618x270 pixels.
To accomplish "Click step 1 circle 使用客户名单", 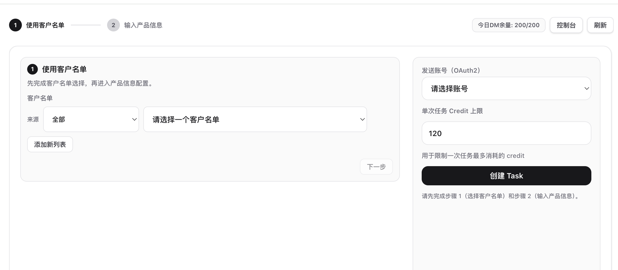I will tap(15, 25).
